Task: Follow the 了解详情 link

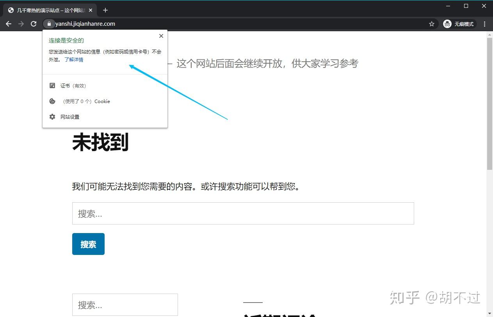Action: [74, 60]
